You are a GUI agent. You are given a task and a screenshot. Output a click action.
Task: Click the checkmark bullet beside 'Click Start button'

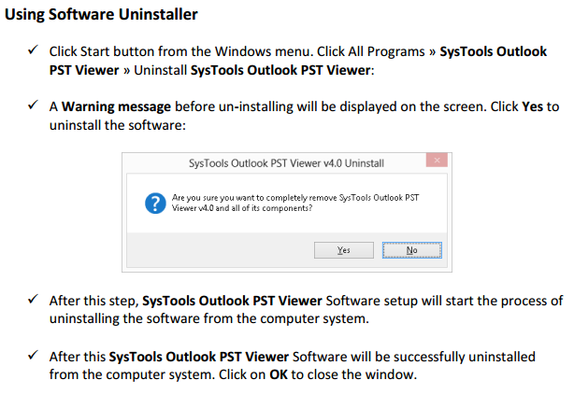(x=33, y=49)
